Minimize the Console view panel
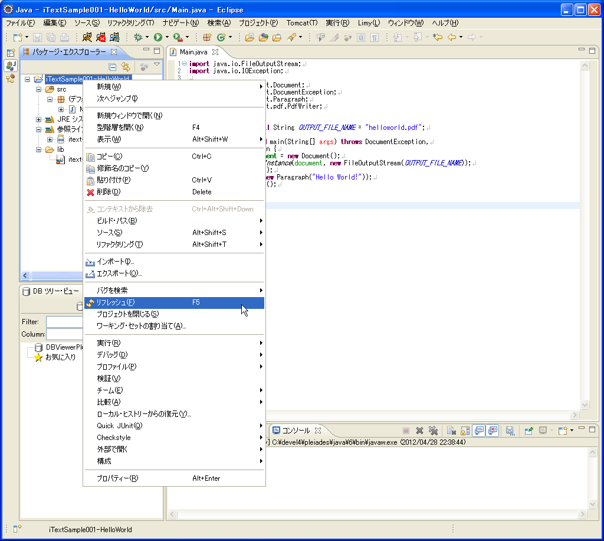The height and width of the screenshot is (541, 604). click(x=582, y=428)
